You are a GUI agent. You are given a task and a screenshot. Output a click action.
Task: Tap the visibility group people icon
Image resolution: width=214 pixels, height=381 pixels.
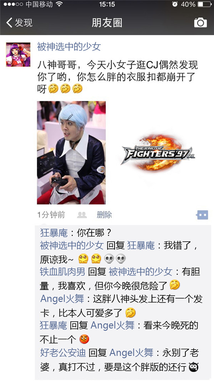(x=82, y=215)
